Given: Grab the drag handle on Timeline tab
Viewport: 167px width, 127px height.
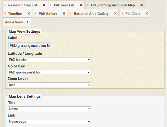Looking at the screenshot, I should pos(5,14).
